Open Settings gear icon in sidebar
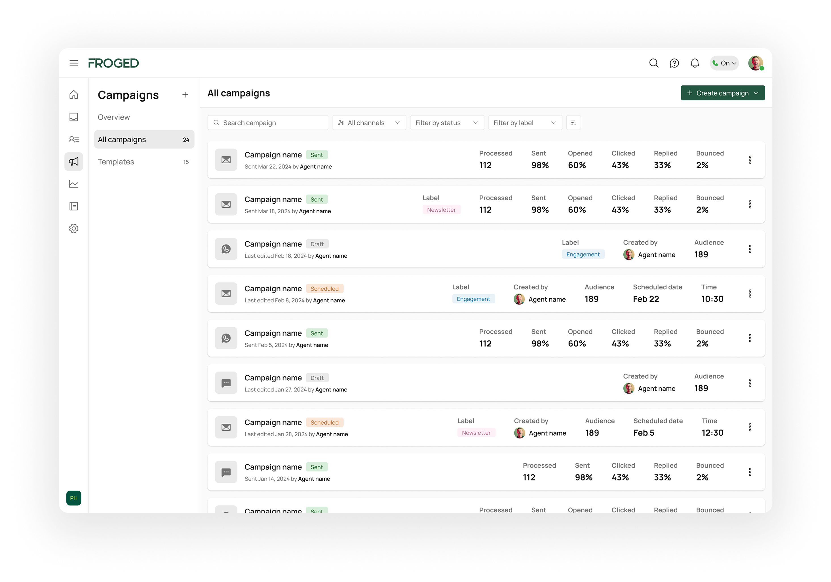This screenshot has width=831, height=582. coord(73,228)
